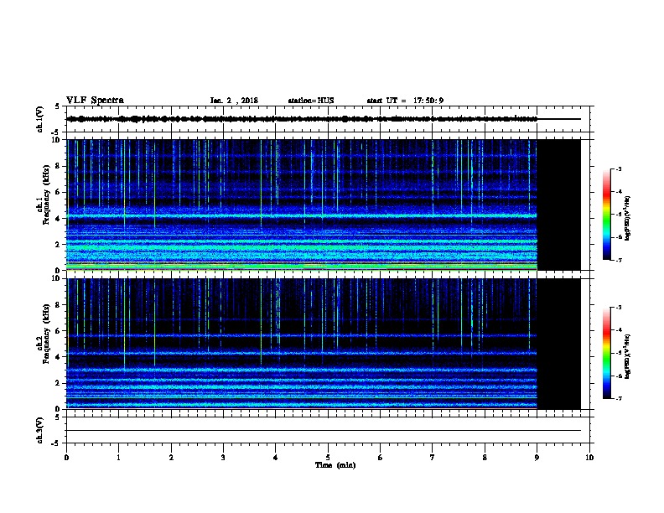Click the "Time (min)" x-axis label
This screenshot has width=664, height=513.
335,465
